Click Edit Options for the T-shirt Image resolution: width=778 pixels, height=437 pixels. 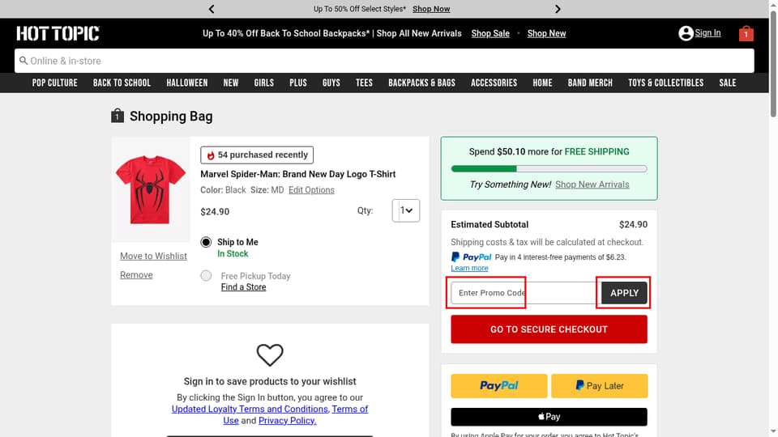tap(311, 189)
